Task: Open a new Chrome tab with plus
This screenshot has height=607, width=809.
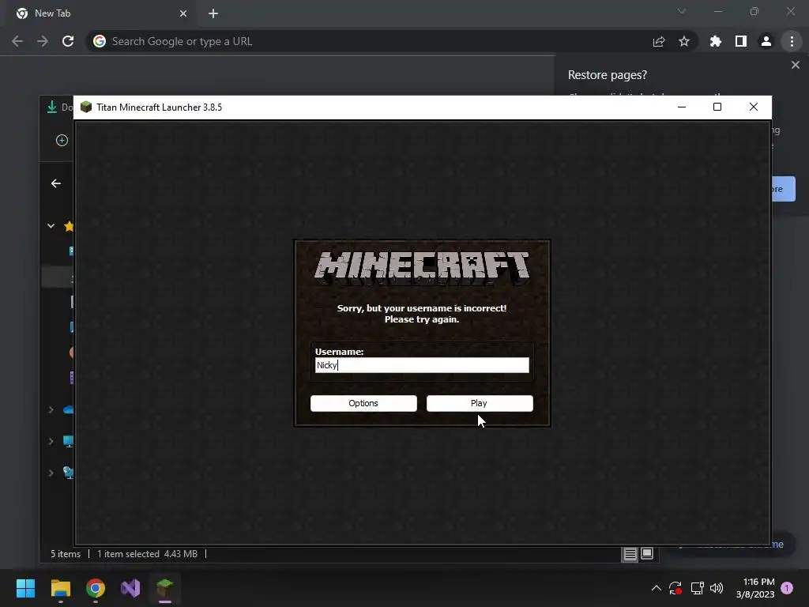Action: pos(213,13)
